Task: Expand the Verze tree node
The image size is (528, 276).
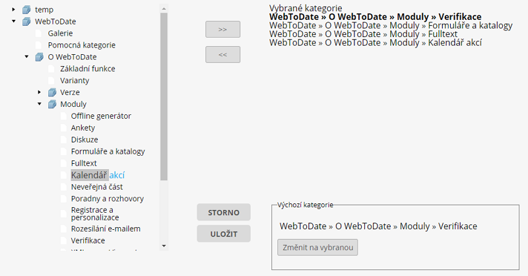Action: click(40, 92)
